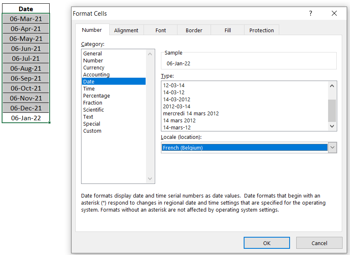Open the Font tab
This screenshot has height=255, width=350.
click(x=161, y=30)
